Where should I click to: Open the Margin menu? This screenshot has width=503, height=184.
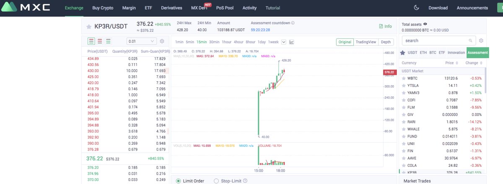click(x=129, y=8)
